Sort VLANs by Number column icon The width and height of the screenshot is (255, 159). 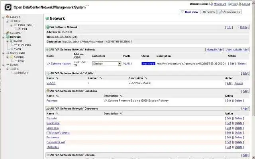coord(101,78)
